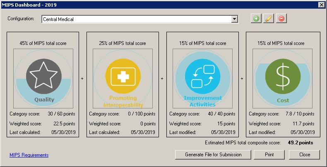
Task: Click Generate File for Submission button
Action: tap(214, 154)
